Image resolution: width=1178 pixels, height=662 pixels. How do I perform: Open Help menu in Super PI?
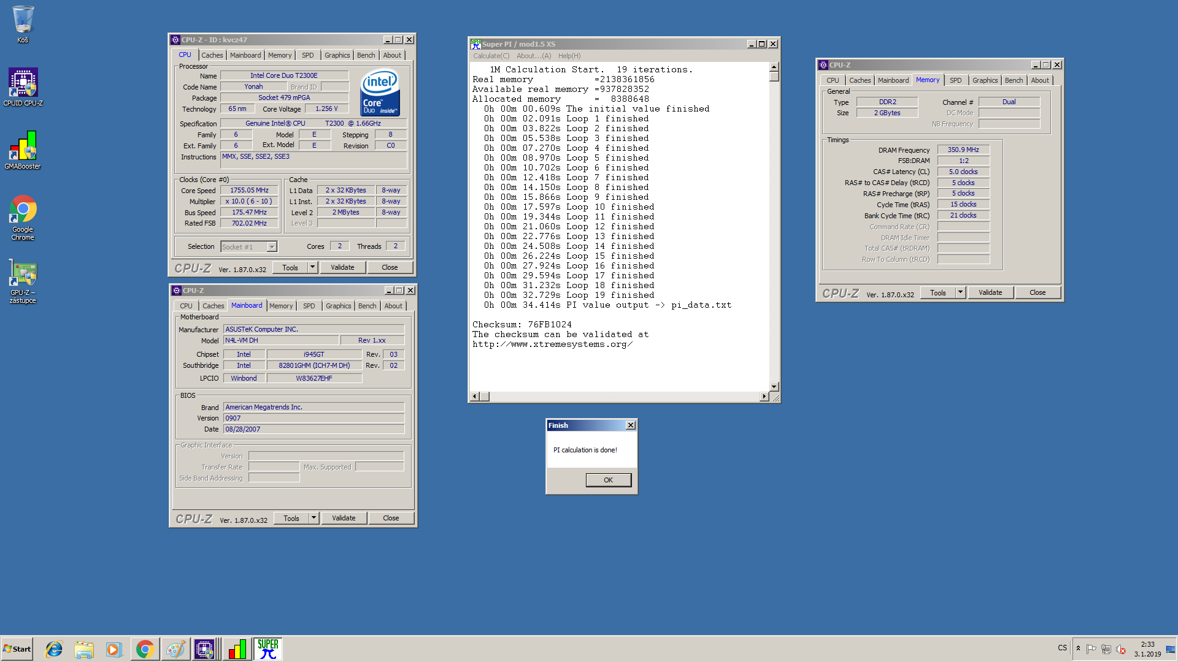(569, 56)
